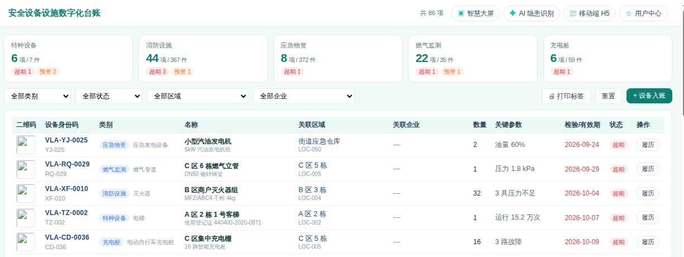Click the 超期 status badge for VLA-TZ-0002
684x257 pixels.
pos(619,218)
